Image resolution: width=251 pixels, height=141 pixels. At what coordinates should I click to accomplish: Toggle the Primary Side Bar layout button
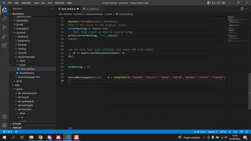click(x=209, y=3)
